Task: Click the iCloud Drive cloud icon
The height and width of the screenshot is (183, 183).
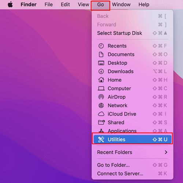Action: pyautogui.click(x=101, y=114)
